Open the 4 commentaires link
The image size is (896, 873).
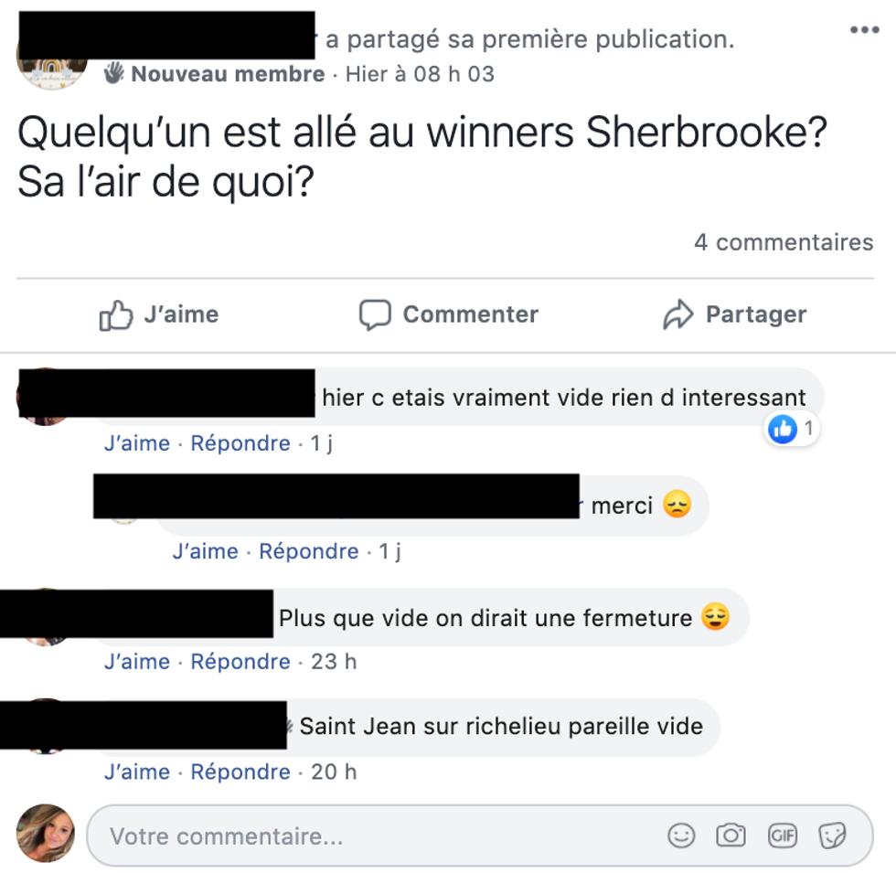click(x=784, y=242)
